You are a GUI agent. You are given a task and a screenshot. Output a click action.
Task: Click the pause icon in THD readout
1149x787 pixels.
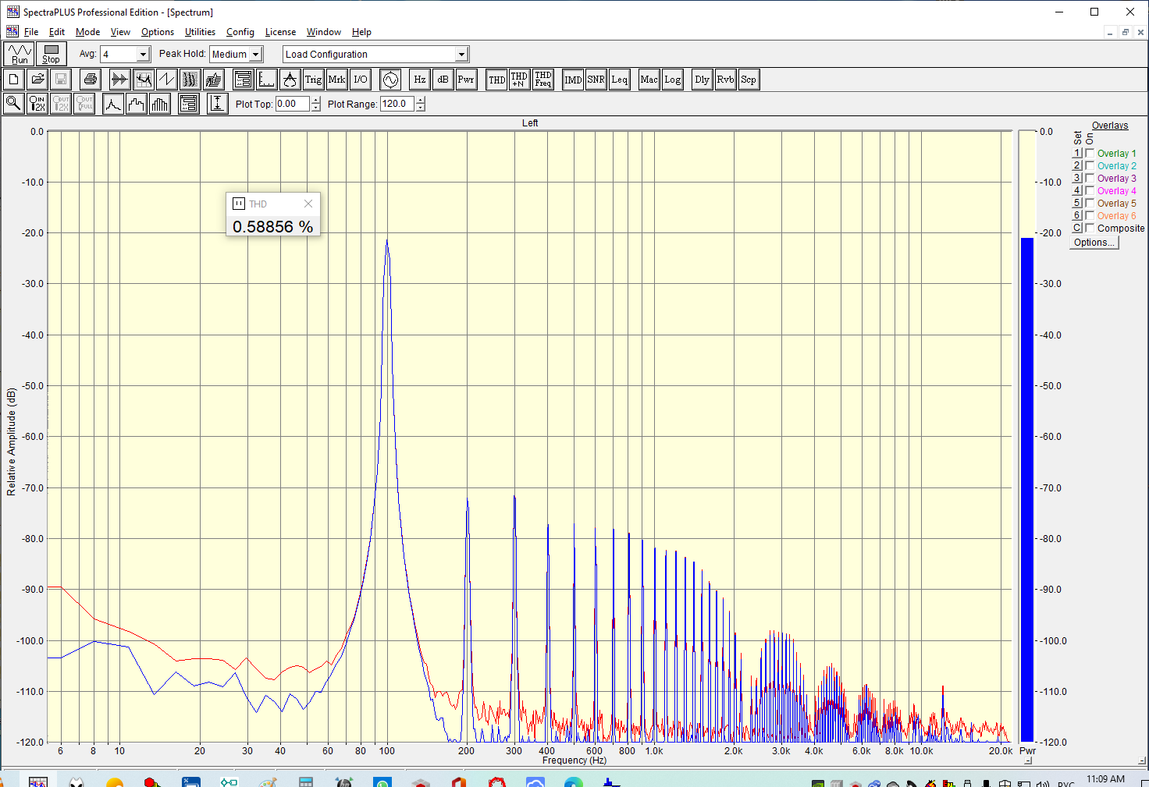pyautogui.click(x=239, y=204)
